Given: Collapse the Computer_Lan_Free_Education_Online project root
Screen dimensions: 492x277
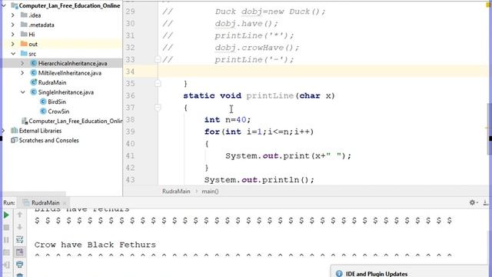Looking at the screenshot, I should pyautogui.click(x=4, y=5).
